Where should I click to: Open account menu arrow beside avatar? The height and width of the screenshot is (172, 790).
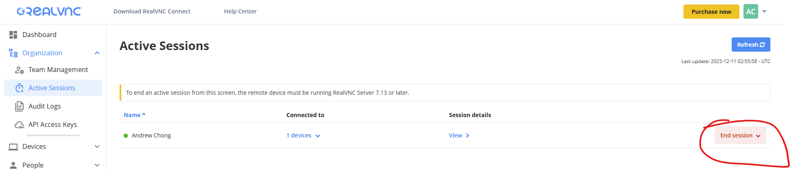(x=764, y=12)
